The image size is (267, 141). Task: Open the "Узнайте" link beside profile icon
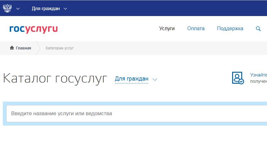[259, 75]
